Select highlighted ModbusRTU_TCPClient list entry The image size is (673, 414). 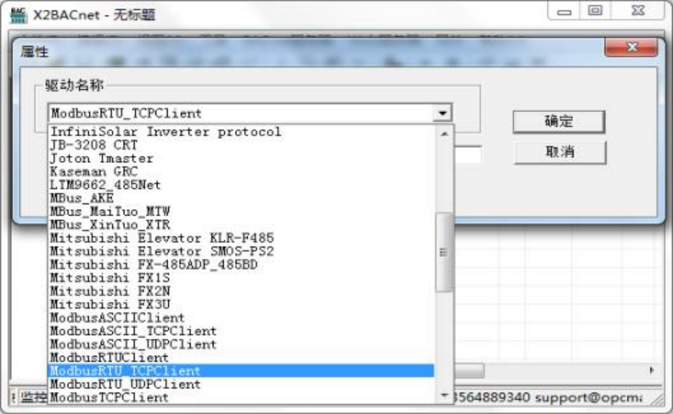tap(241, 371)
